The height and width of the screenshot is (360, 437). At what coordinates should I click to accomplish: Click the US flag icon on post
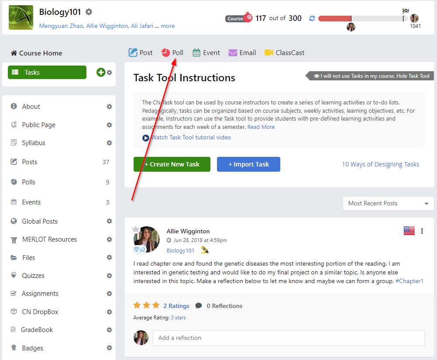(409, 231)
